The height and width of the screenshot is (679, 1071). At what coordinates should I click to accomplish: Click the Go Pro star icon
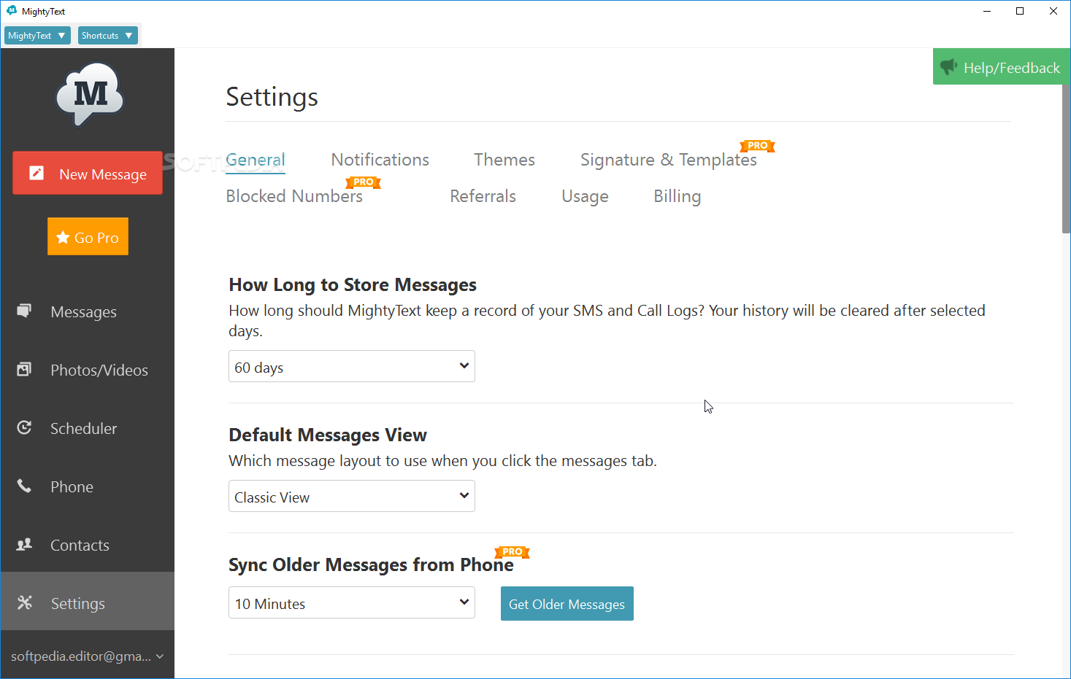coord(63,237)
